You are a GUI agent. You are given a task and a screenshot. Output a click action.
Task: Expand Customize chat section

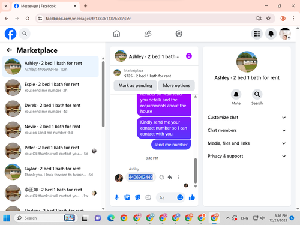(x=247, y=118)
